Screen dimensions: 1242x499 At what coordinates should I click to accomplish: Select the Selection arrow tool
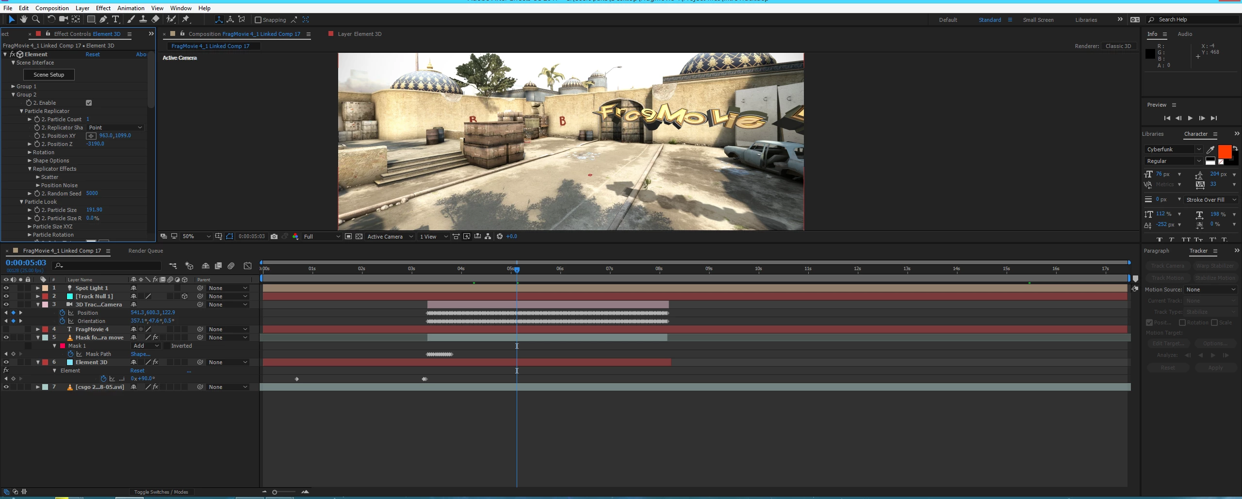12,19
